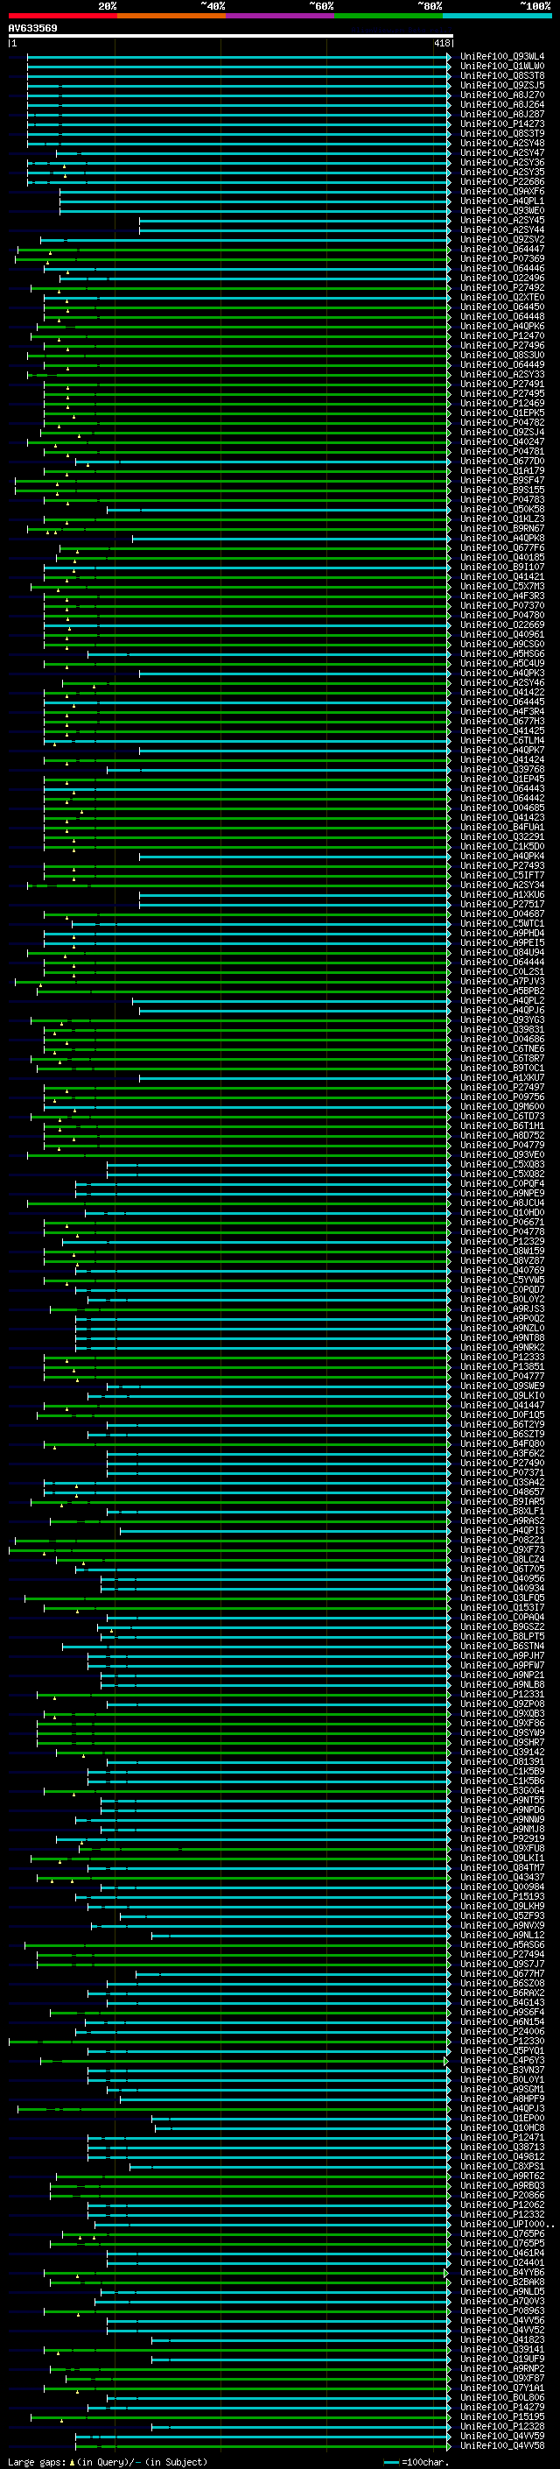Click the cyan alignment bar for UniRef100_A2SY44
The image size is (560, 2469).
[295, 230]
